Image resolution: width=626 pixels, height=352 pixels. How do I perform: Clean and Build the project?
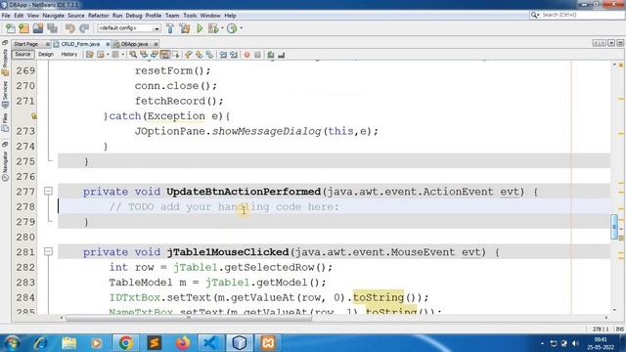pyautogui.click(x=185, y=28)
